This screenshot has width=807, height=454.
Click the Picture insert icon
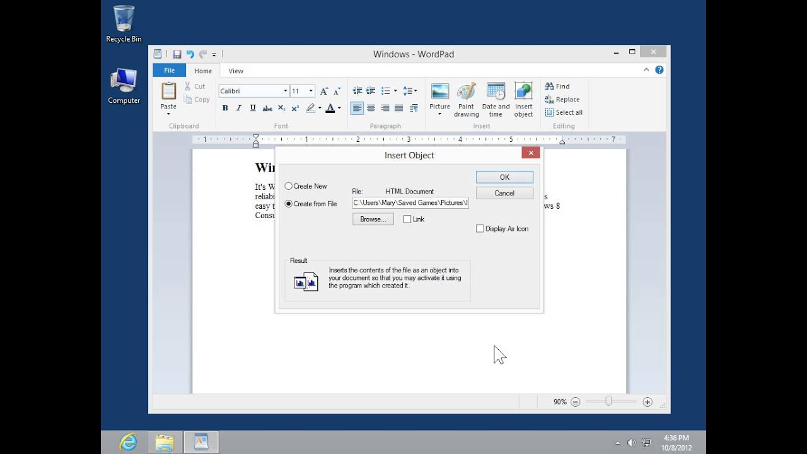tap(439, 91)
